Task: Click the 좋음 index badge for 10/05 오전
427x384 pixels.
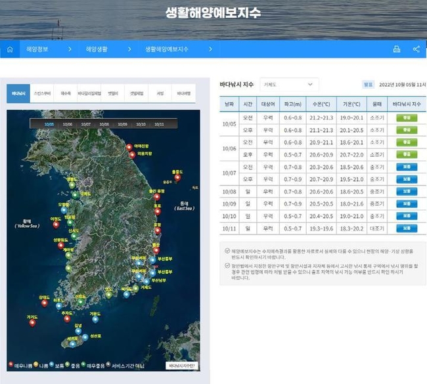Action: tap(406, 118)
